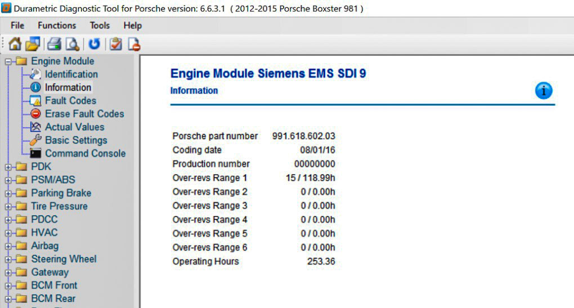The height and width of the screenshot is (308, 574).
Task: Click the Duramertic app icon in title bar
Action: coord(6,8)
